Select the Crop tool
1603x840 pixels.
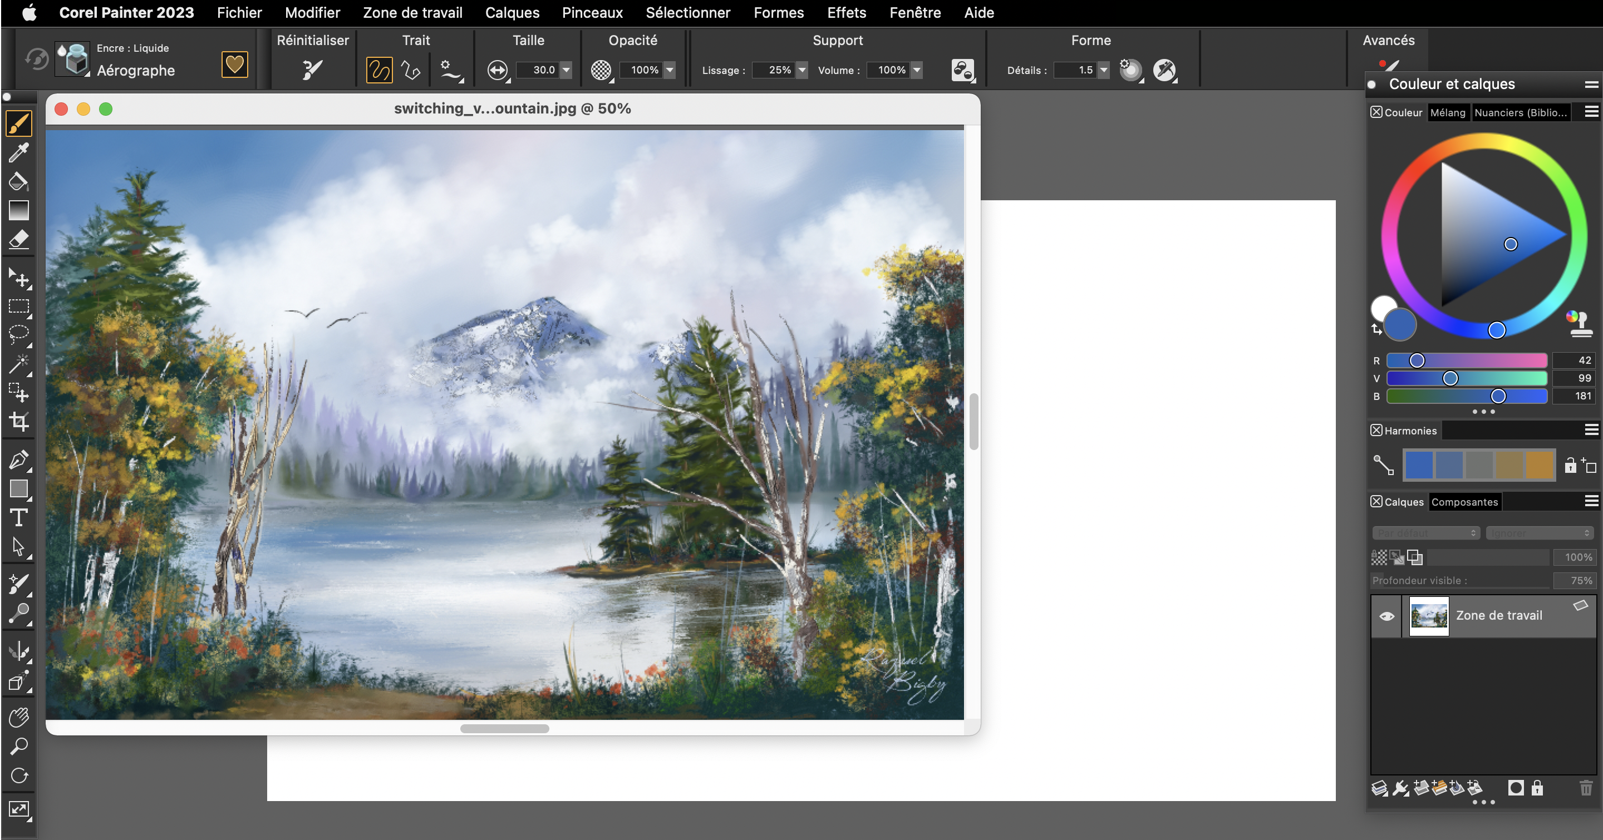(19, 422)
